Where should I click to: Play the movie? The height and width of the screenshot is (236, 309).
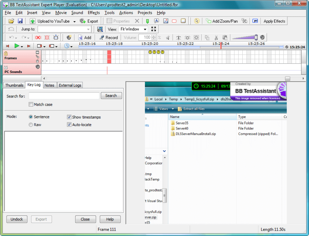click(17, 46)
